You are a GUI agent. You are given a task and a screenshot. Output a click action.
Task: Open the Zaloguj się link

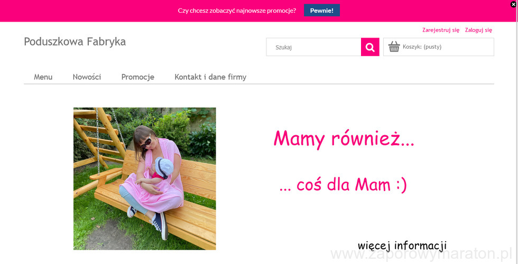click(x=478, y=30)
